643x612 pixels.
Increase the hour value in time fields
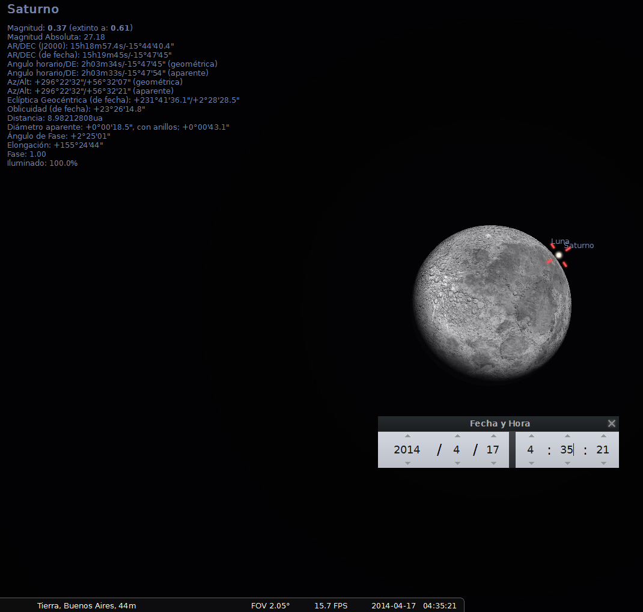click(531, 436)
